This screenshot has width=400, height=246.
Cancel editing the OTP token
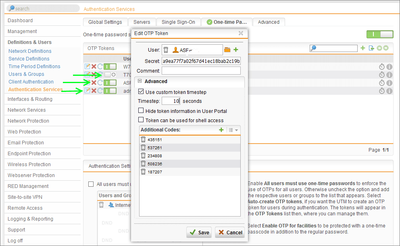[230, 232]
